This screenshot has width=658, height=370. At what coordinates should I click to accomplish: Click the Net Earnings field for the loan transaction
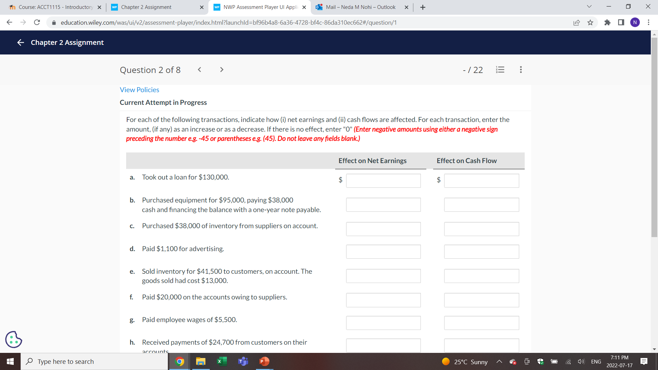[x=383, y=181]
